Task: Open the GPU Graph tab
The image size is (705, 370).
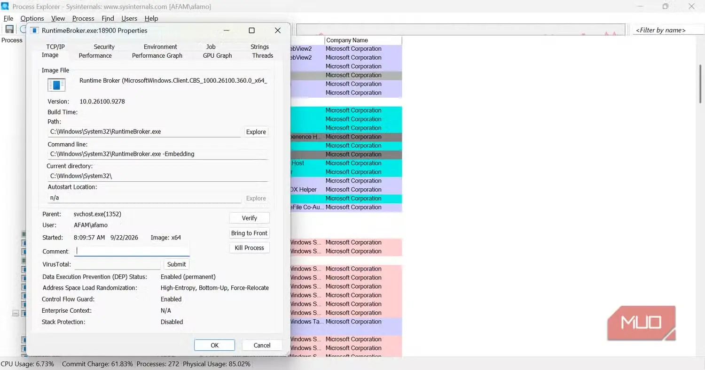Action: (x=217, y=55)
